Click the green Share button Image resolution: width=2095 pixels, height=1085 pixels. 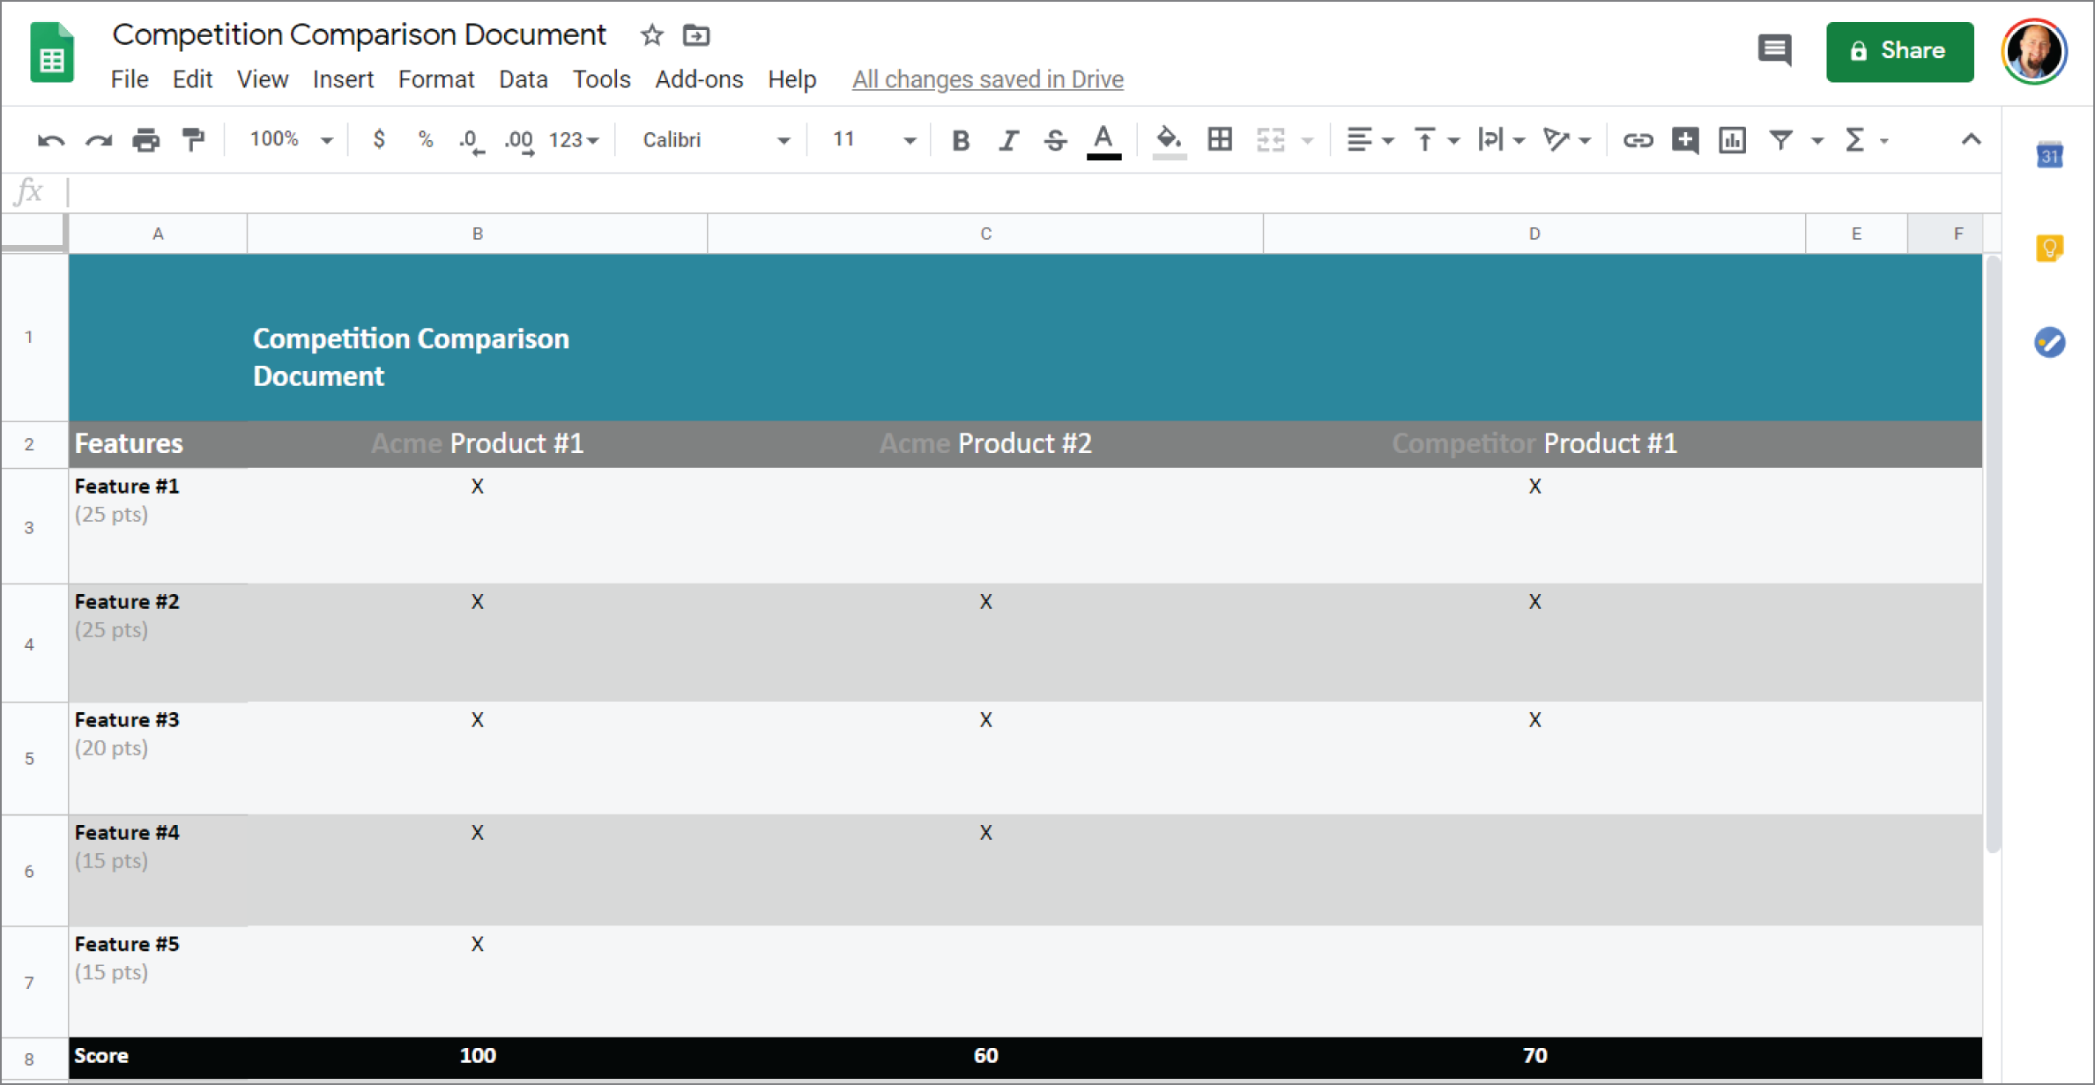point(1899,51)
